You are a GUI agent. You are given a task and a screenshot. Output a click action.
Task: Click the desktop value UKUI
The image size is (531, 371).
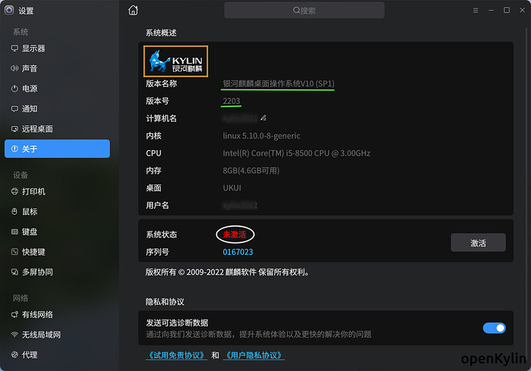(232, 188)
